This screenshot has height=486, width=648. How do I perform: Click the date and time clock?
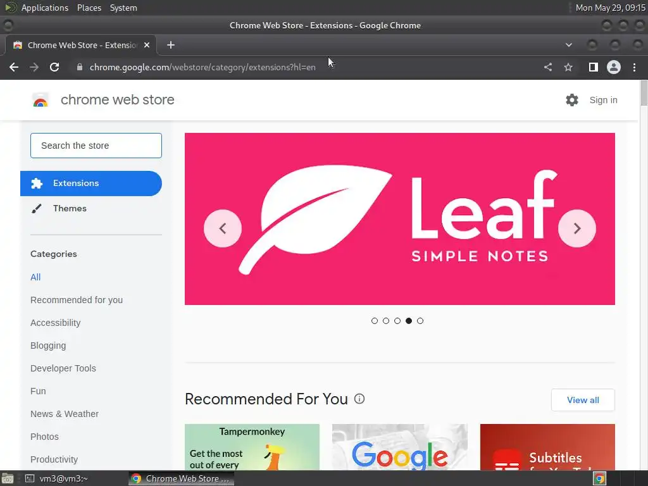611,8
